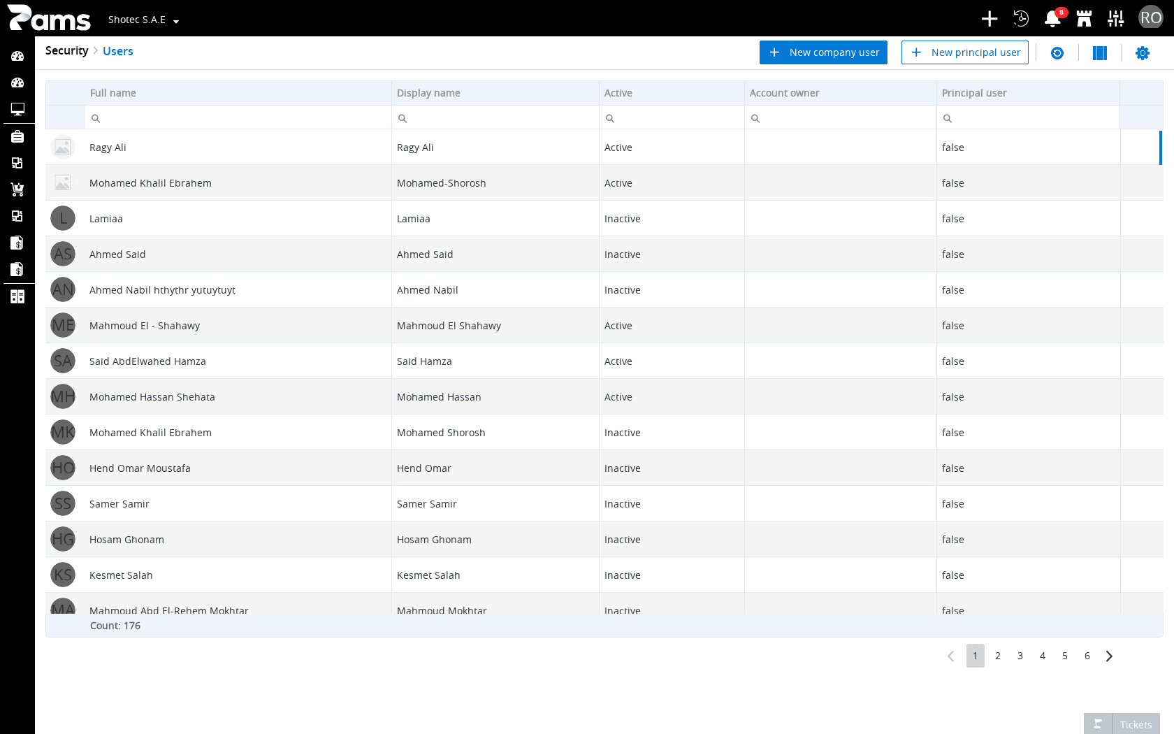Open the Tickets button

point(1122,724)
